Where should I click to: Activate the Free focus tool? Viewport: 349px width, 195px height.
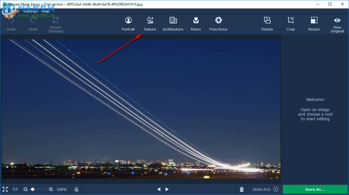point(218,24)
